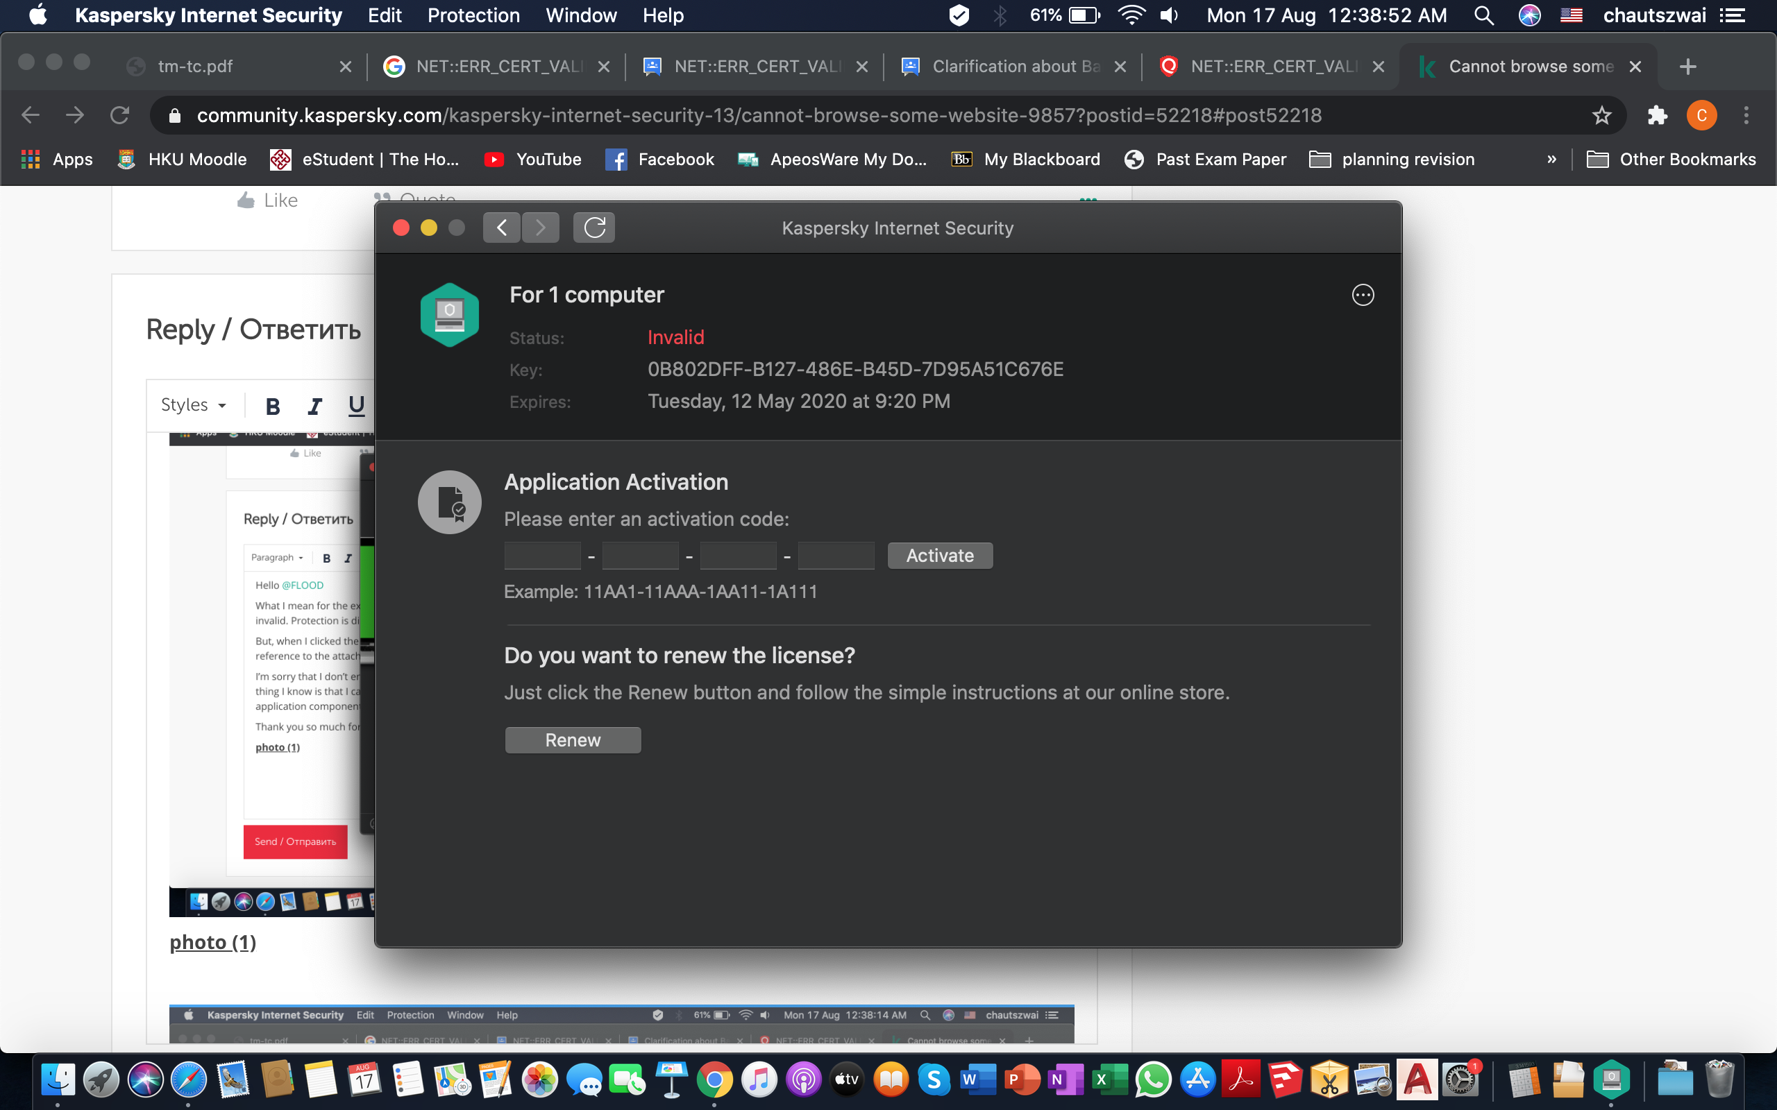Open YouTube bookmark
Image resolution: width=1777 pixels, height=1110 pixels.
pyautogui.click(x=532, y=160)
